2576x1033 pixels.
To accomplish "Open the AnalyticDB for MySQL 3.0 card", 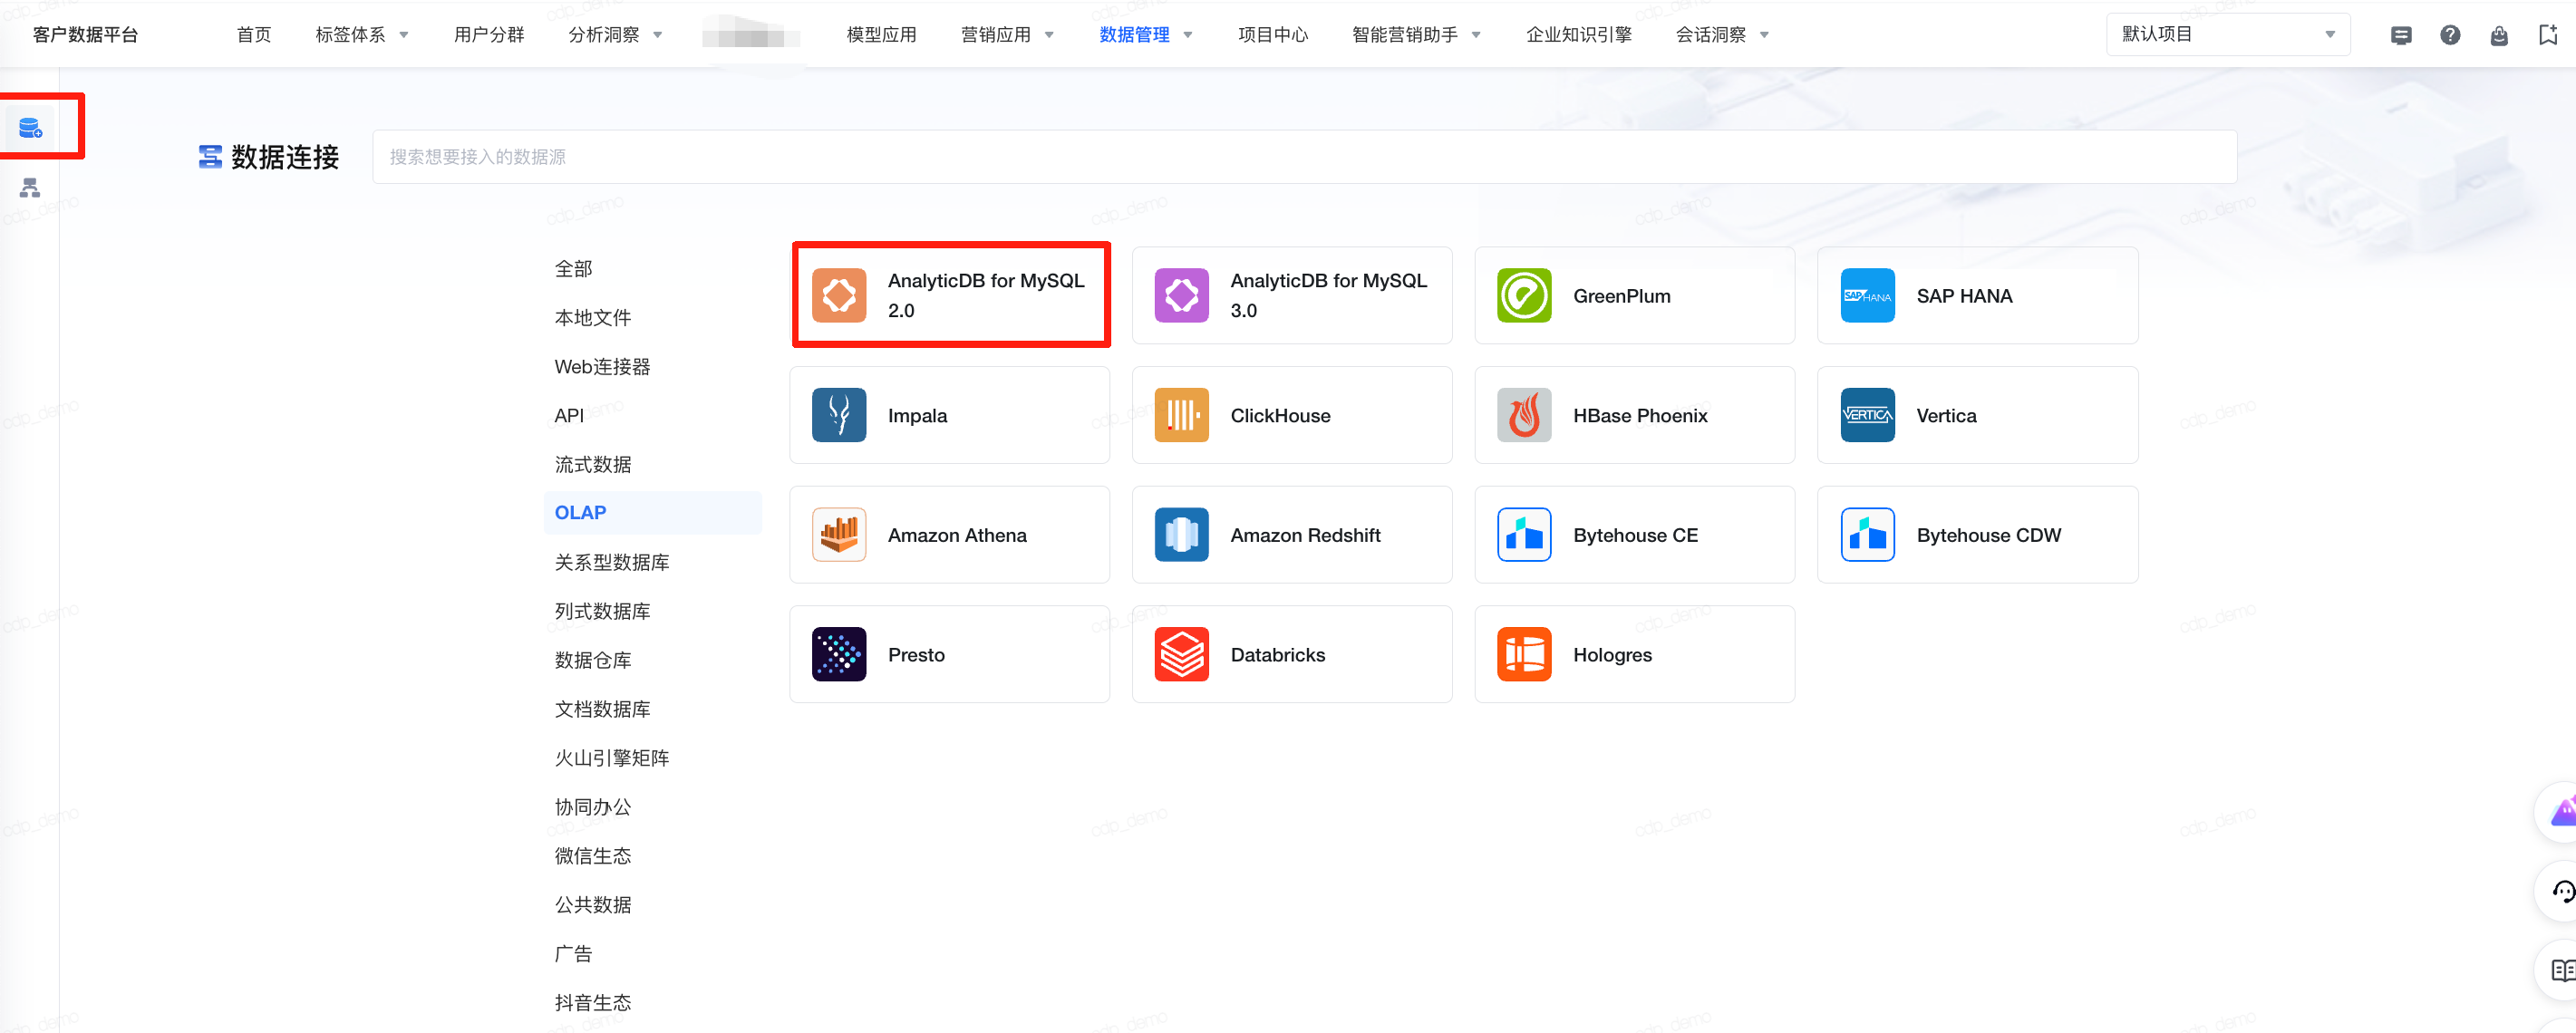I will pos(1291,296).
